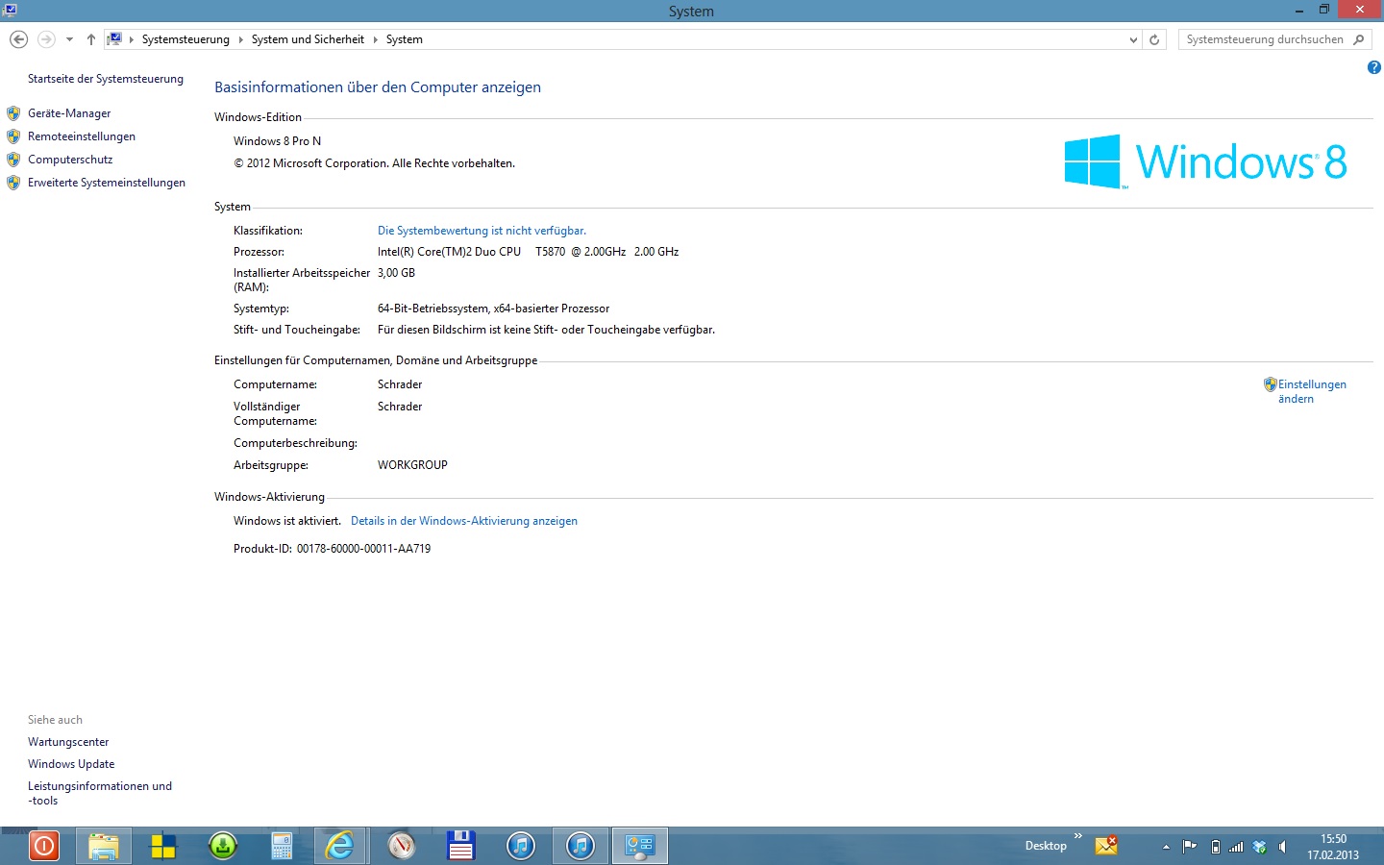Open Startseite der Systemsteuerung

[106, 79]
